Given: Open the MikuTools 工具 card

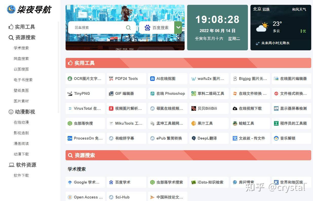Looking at the screenshot, I should pos(126,123).
